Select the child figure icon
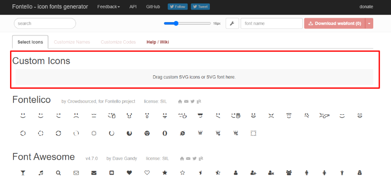Viewport: 391px width, 184px height. (342, 173)
